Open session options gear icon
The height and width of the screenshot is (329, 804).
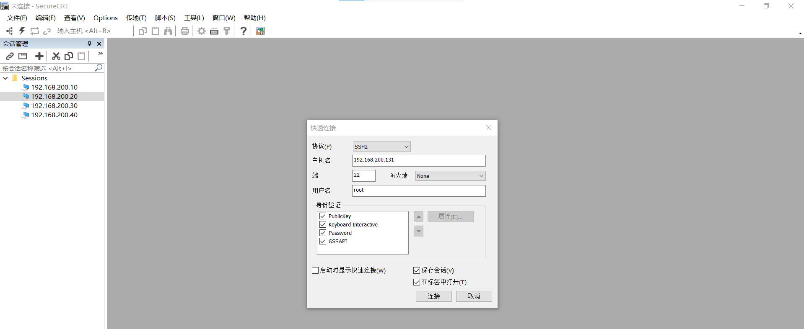pyautogui.click(x=202, y=31)
